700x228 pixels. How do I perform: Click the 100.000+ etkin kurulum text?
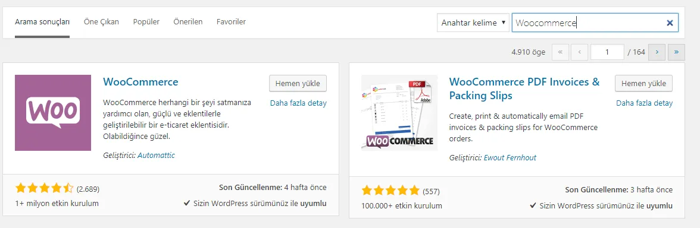[x=402, y=205]
